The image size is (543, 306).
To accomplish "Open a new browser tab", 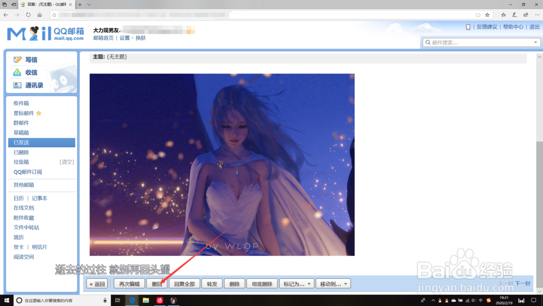I will click(x=80, y=4).
